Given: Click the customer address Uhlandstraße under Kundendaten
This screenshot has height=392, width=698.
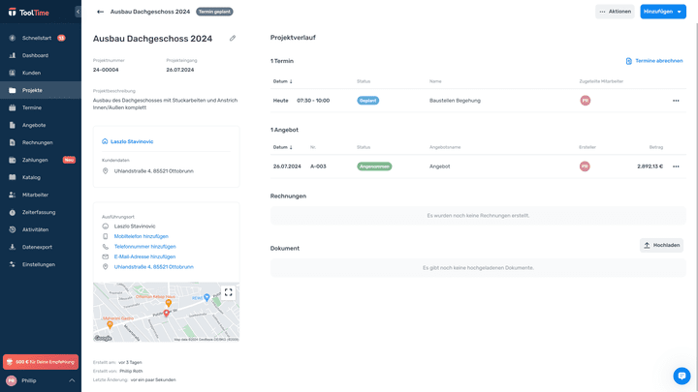Looking at the screenshot, I should pos(153,171).
